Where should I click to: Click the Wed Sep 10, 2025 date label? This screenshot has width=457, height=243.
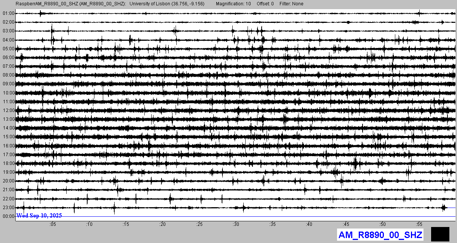(x=39, y=216)
